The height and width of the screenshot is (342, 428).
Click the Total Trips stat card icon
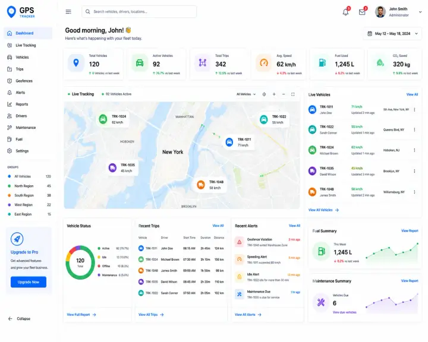[x=202, y=63]
